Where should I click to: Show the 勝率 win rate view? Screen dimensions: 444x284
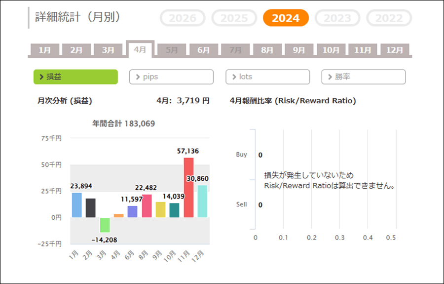point(364,77)
